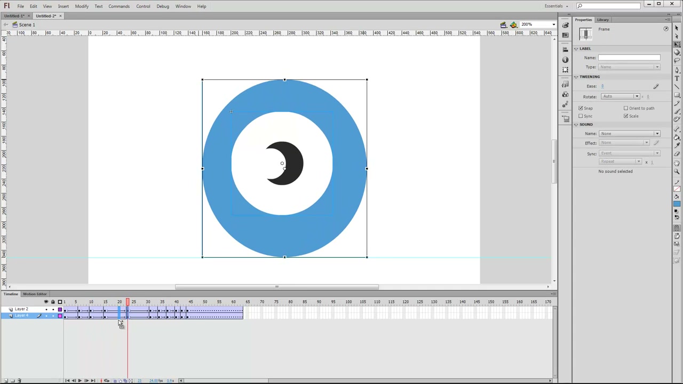Select the Eraser tool
This screenshot has height=384, width=683.
[x=677, y=154]
